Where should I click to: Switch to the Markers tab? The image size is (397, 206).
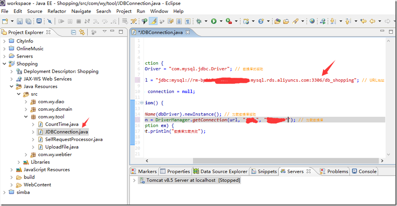(x=144, y=172)
